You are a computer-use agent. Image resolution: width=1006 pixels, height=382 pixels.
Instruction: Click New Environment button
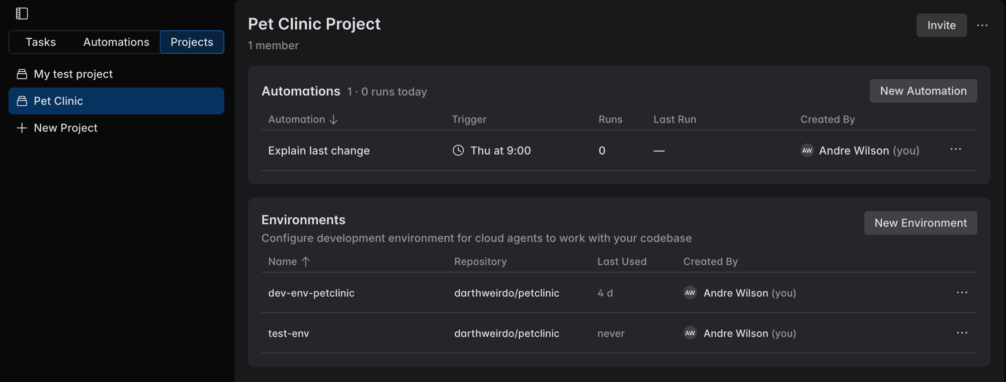click(x=920, y=223)
